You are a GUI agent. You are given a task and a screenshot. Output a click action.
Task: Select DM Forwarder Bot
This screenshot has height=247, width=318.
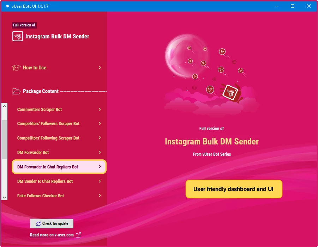coord(59,152)
